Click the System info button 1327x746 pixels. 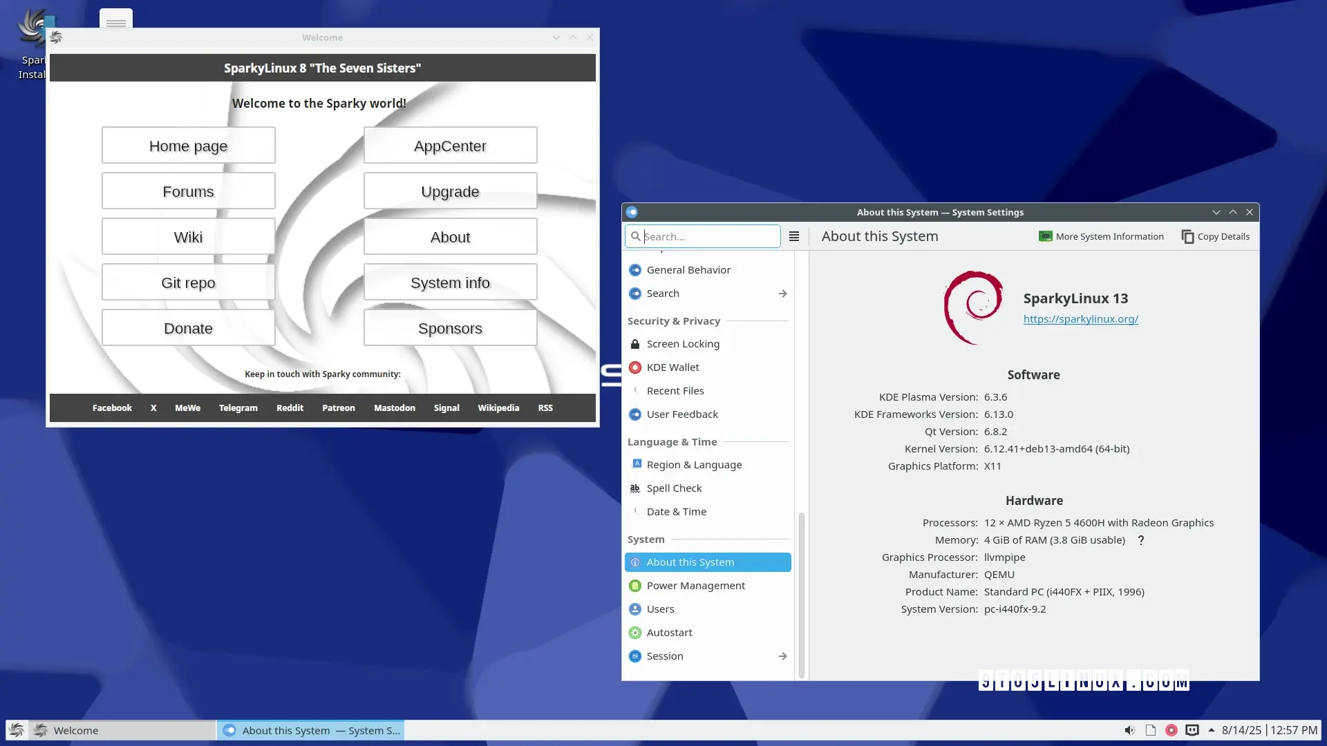(450, 283)
